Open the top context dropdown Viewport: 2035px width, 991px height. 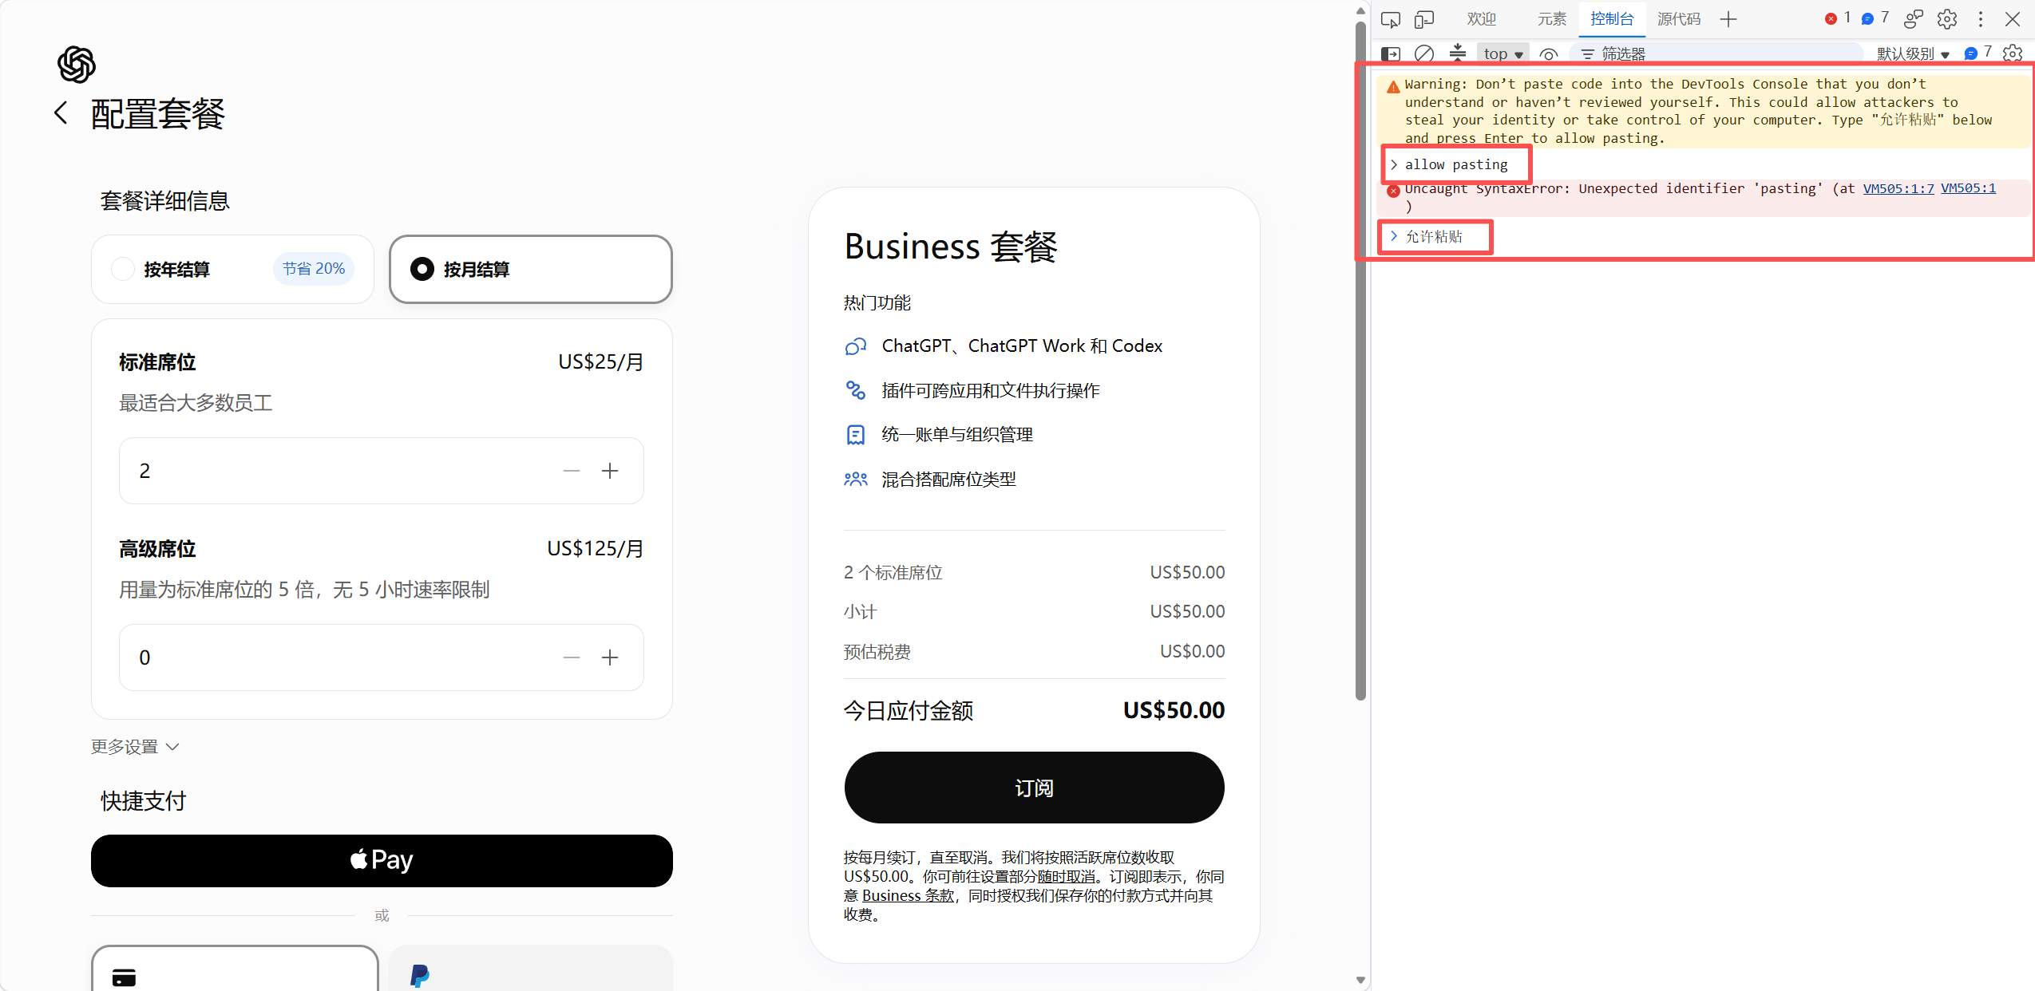[1503, 54]
